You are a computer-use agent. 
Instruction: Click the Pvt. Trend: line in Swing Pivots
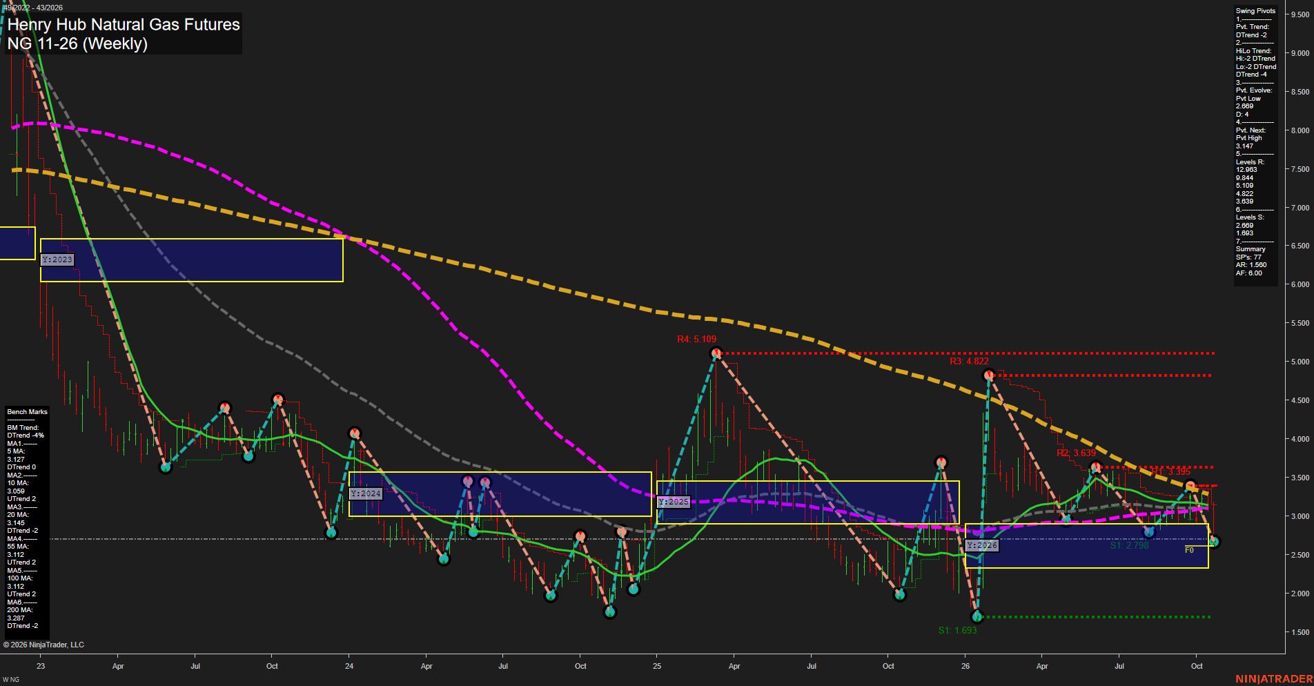[1252, 27]
